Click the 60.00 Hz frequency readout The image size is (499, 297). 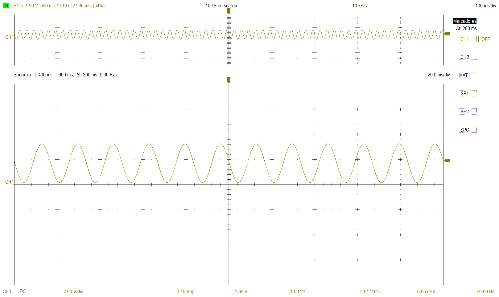pos(485,291)
